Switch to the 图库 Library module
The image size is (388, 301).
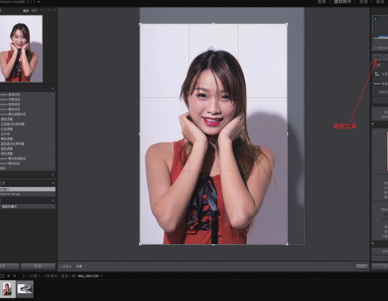pyautogui.click(x=322, y=2)
